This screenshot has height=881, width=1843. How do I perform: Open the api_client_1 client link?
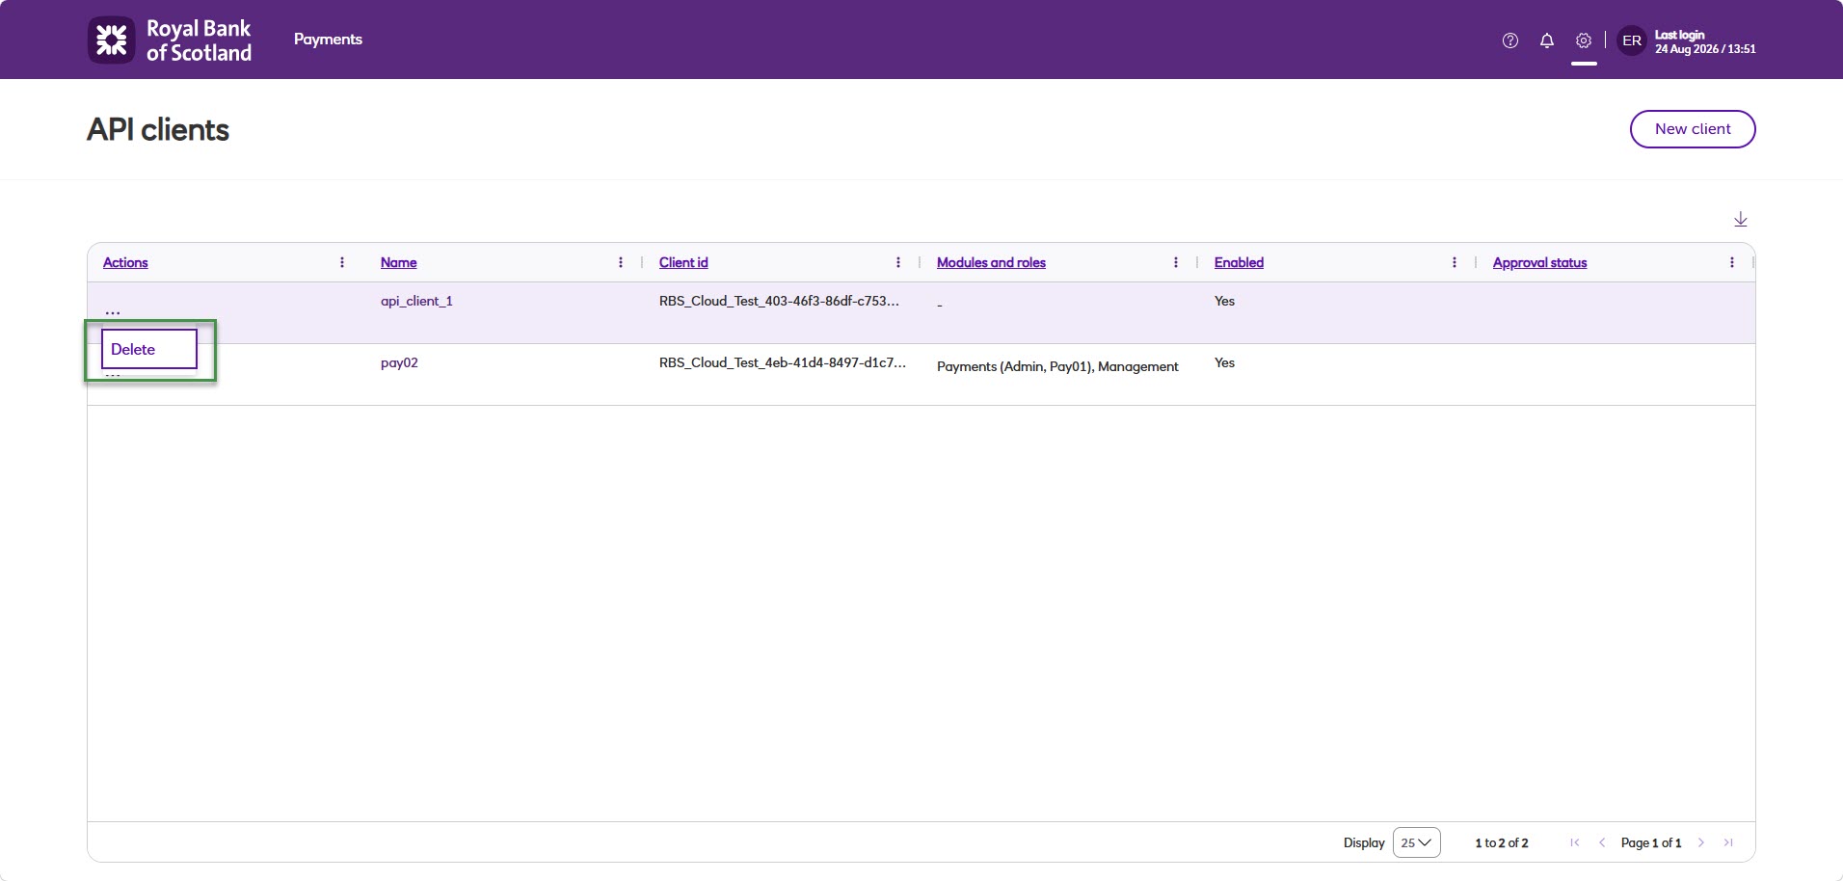[x=416, y=301]
